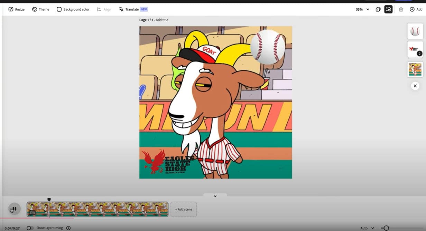The height and width of the screenshot is (231, 426).
Task: Select the baseball layer thumbnail
Action: coord(415,31)
